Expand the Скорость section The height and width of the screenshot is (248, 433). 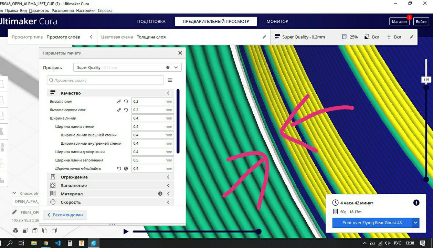pos(110,202)
